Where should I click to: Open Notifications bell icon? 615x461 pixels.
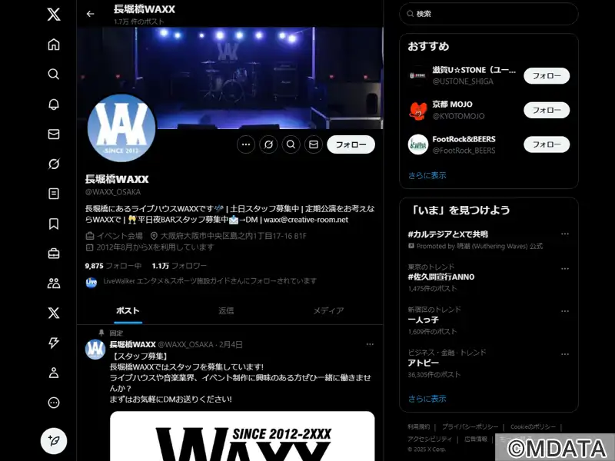[x=54, y=104]
